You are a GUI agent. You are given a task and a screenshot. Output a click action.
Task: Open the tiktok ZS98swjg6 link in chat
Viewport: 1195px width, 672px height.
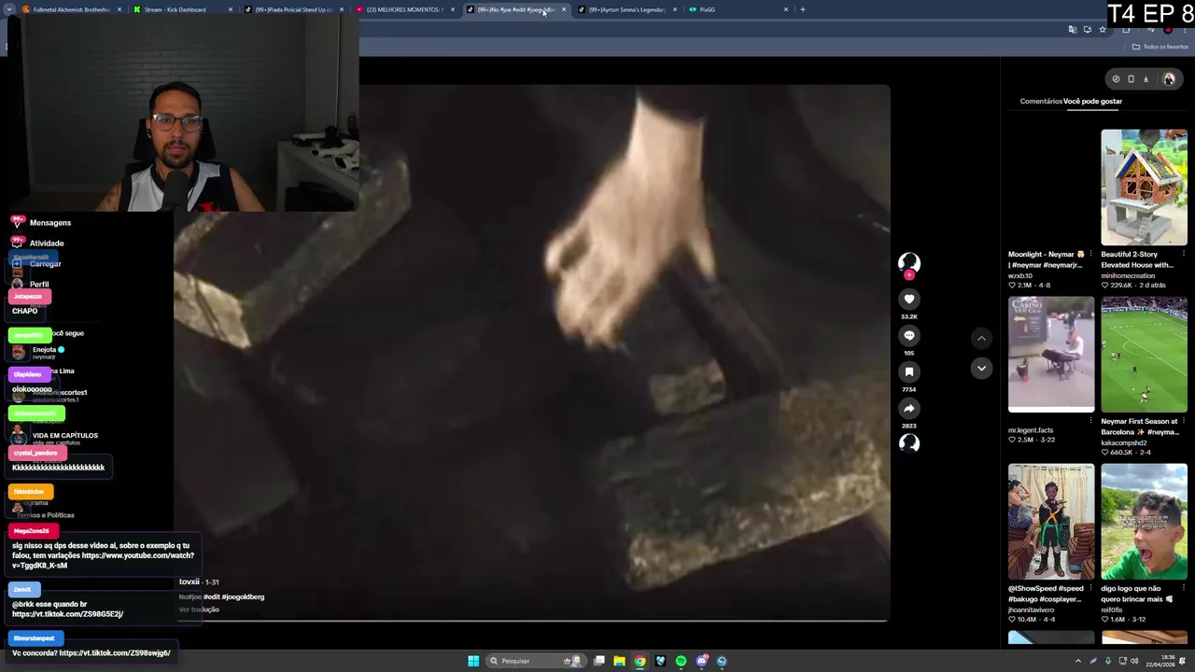tap(115, 652)
